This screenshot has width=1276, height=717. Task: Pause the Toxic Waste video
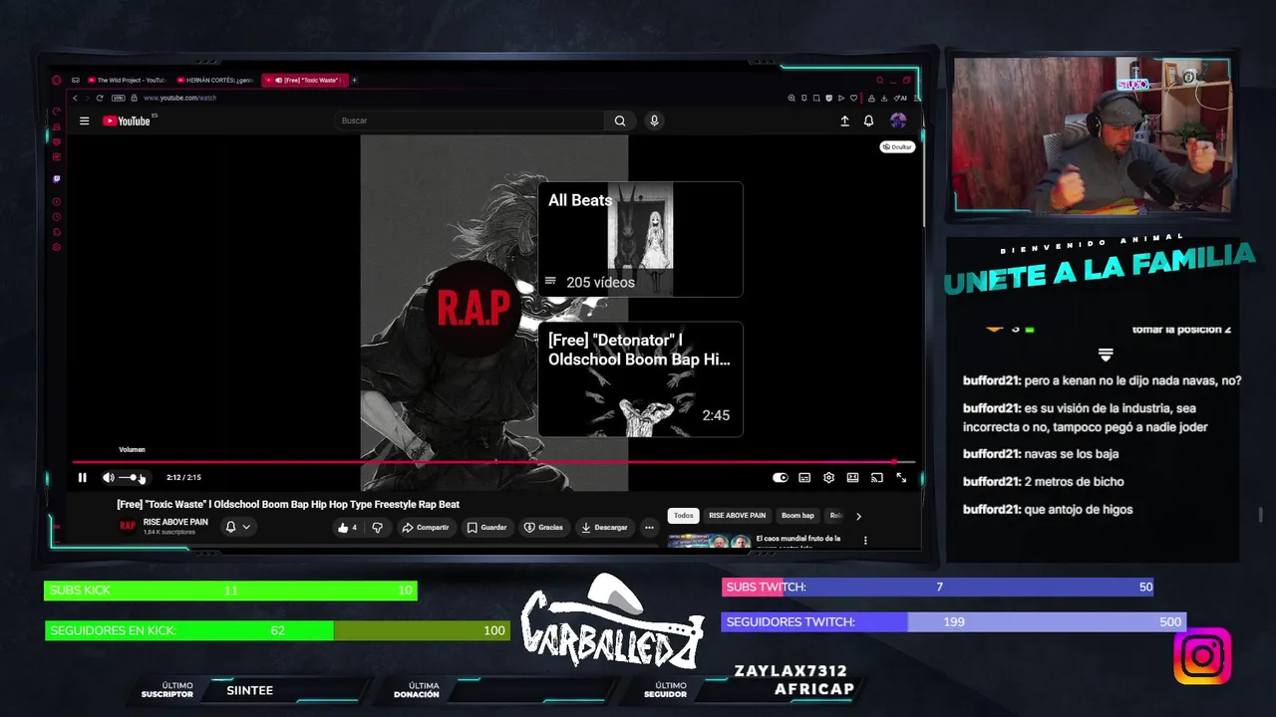click(82, 478)
